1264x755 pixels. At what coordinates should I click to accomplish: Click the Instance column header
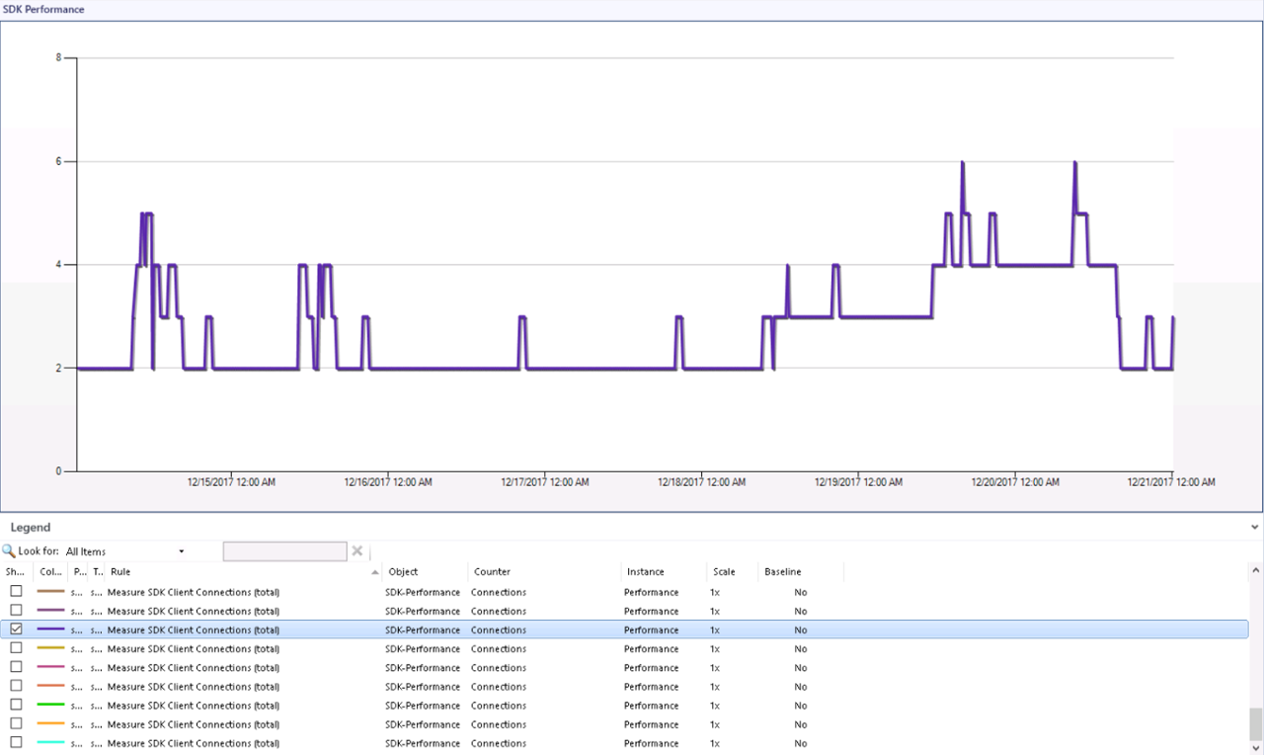[645, 572]
